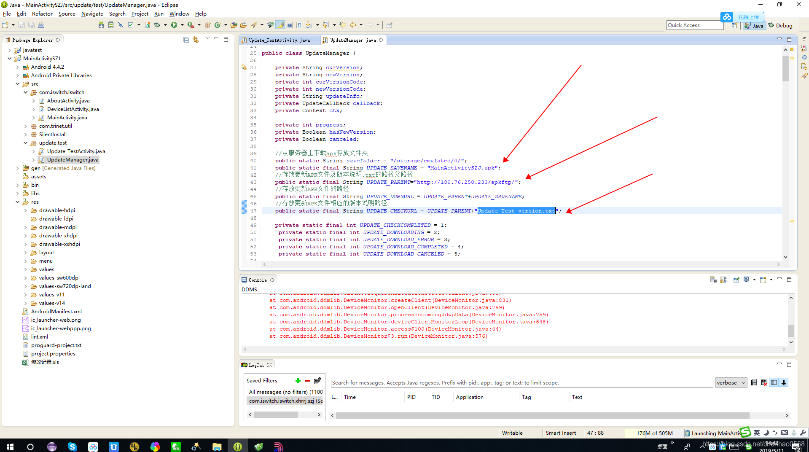Open the Navigate menu

coord(92,14)
